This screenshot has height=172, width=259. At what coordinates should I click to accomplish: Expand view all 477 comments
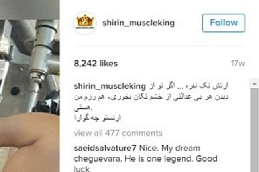[118, 133]
